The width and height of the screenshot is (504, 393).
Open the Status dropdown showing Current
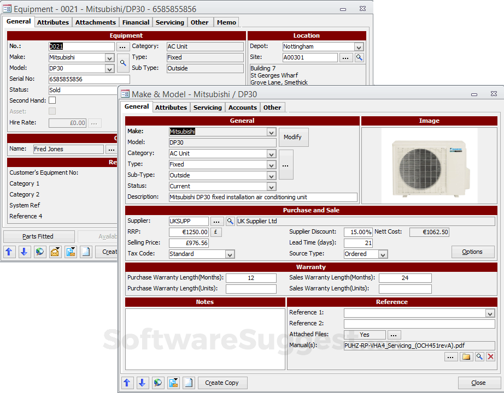[271, 187]
